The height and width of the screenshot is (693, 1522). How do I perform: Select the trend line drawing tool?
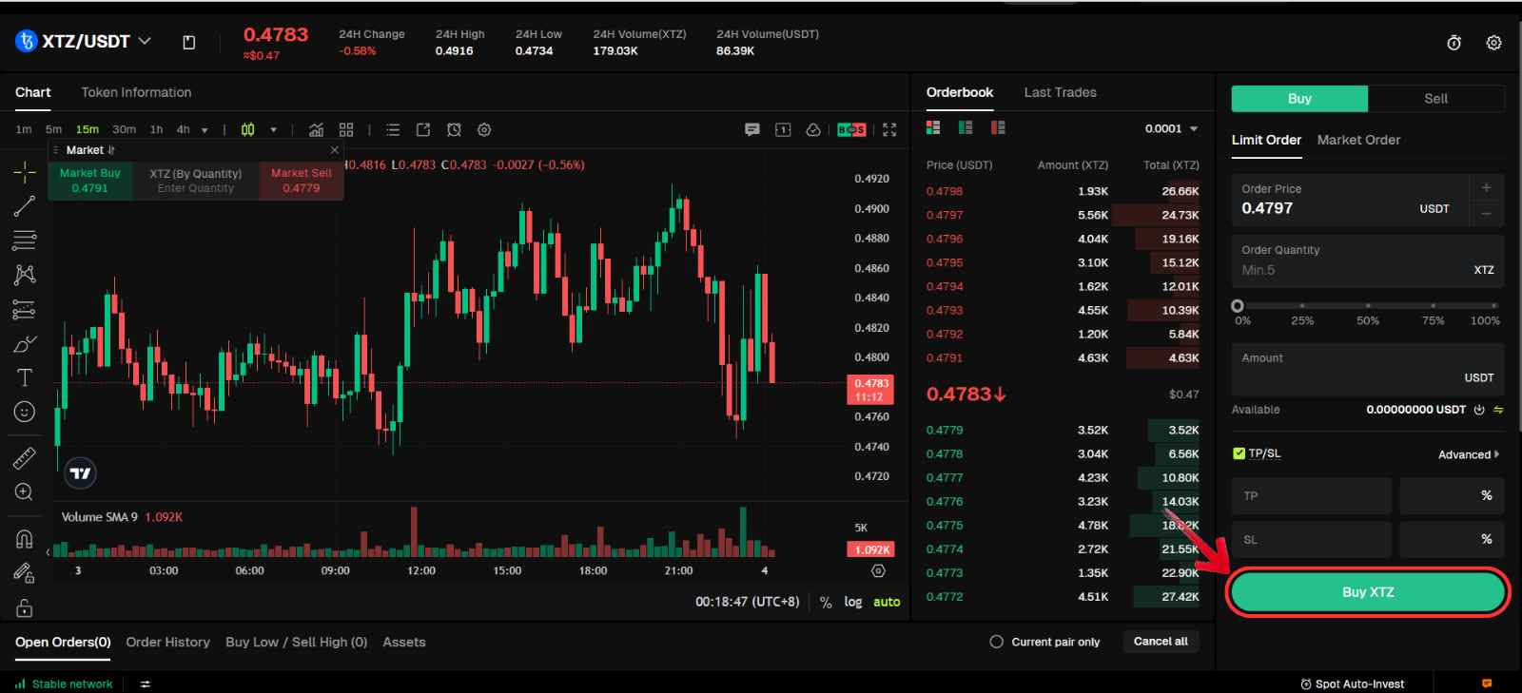[x=24, y=205]
